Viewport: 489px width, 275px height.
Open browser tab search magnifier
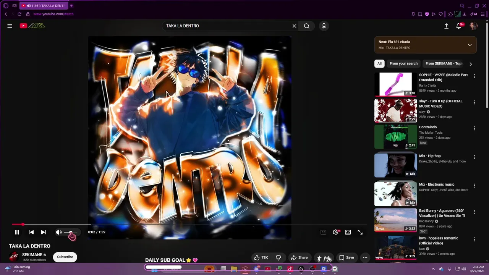[462, 6]
